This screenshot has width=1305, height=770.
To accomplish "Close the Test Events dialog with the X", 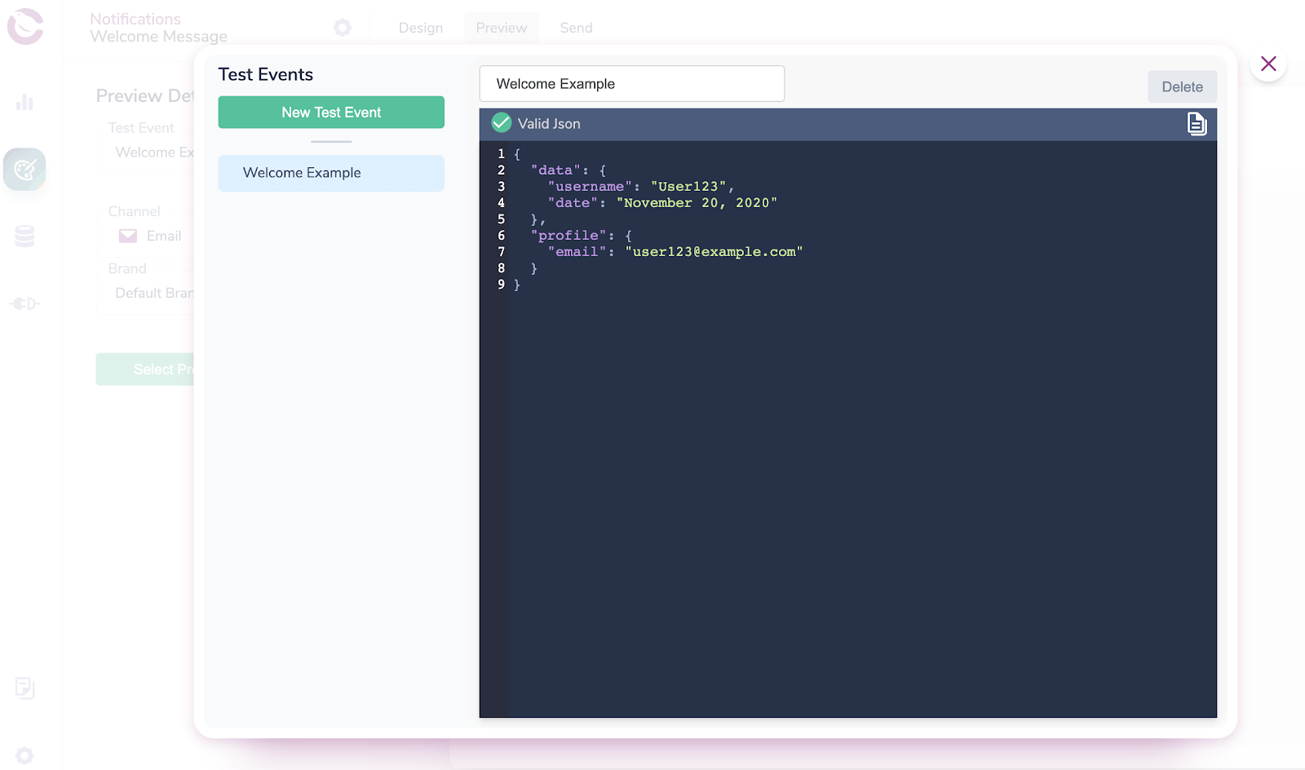I will click(1268, 63).
